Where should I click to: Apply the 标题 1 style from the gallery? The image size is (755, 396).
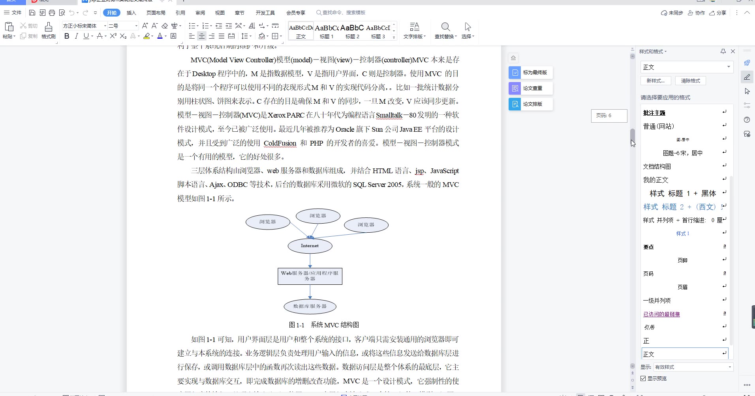click(327, 31)
